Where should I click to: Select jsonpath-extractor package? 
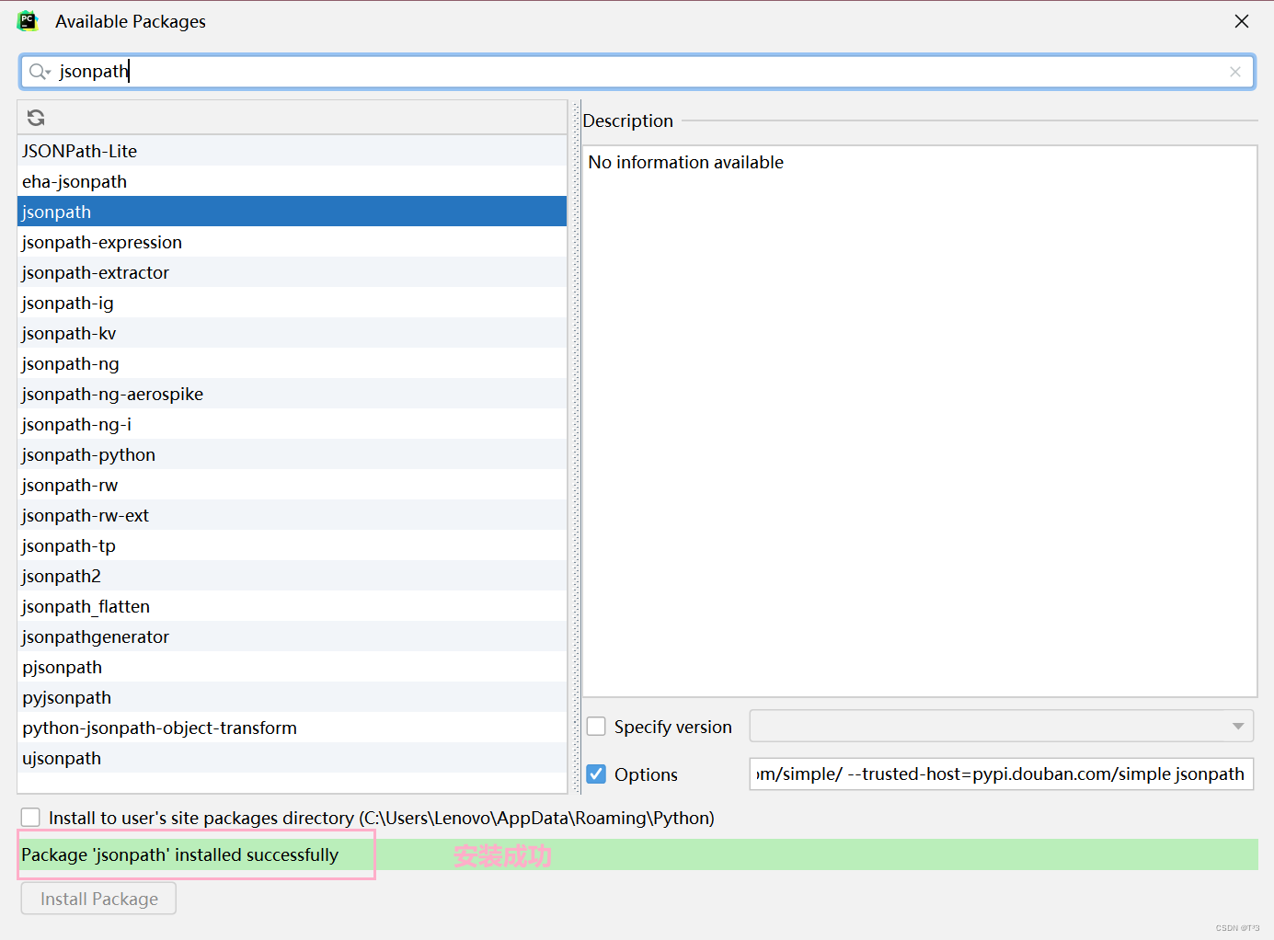292,272
